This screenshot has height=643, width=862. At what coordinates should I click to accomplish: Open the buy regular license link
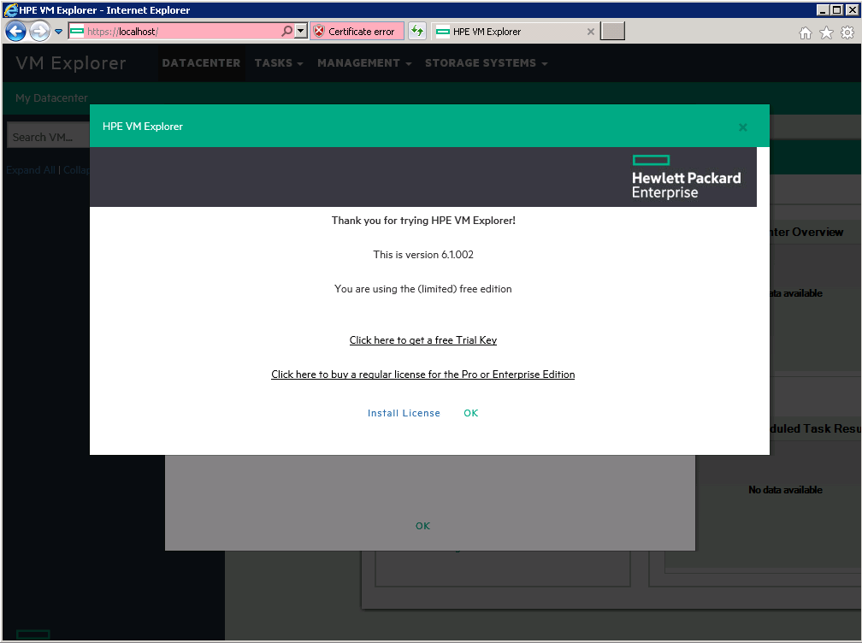422,375
